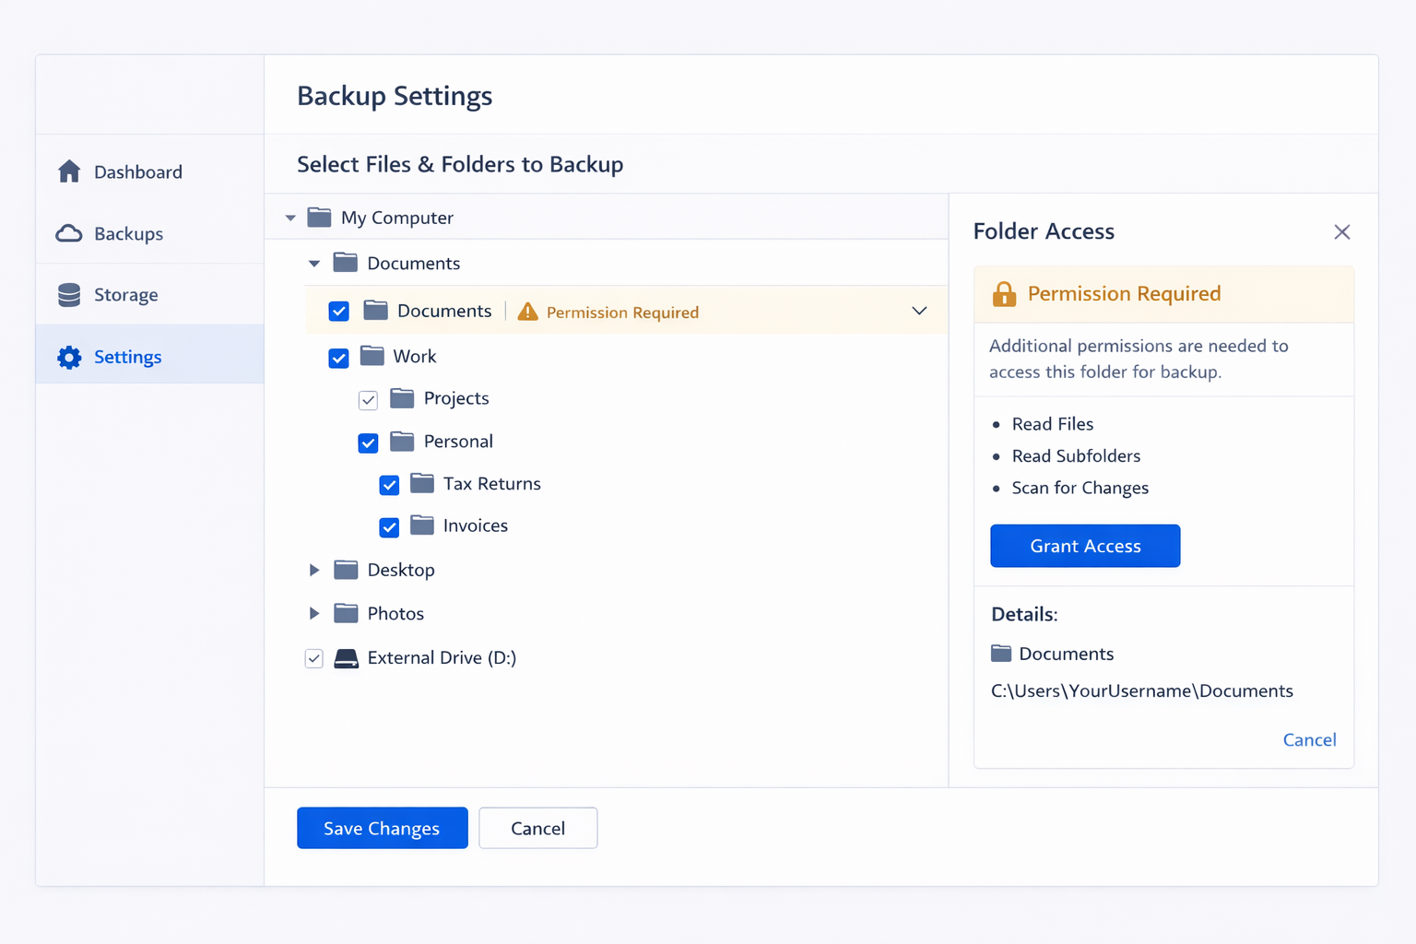This screenshot has height=944, width=1416.
Task: Open the Backups section in sidebar
Action: (x=128, y=234)
